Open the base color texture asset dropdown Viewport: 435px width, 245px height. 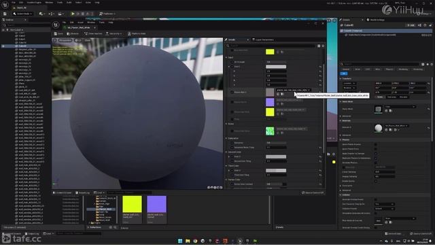pos(293,90)
